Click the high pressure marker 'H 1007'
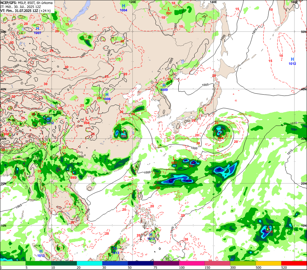 (37, 31)
